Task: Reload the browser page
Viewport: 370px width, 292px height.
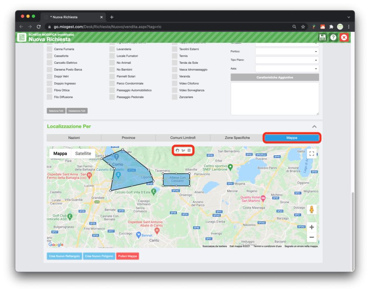Action: (x=39, y=27)
